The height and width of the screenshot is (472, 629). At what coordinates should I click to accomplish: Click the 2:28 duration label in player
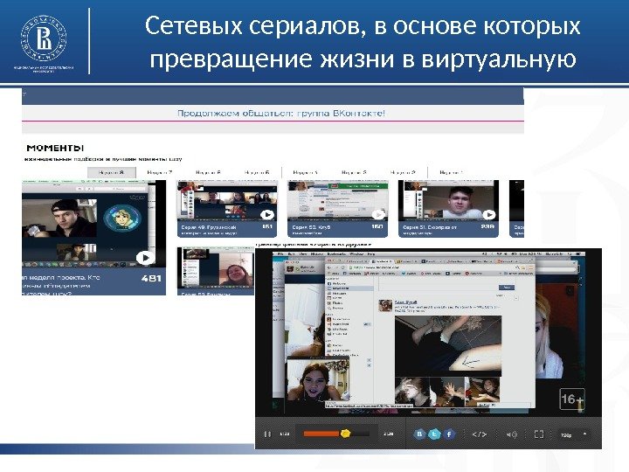click(x=388, y=434)
